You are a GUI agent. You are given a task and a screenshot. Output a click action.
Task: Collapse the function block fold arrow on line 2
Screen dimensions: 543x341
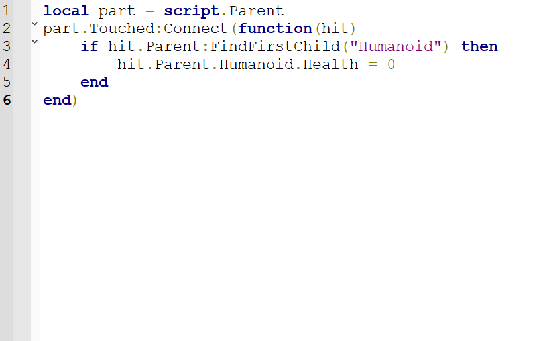pos(34,24)
